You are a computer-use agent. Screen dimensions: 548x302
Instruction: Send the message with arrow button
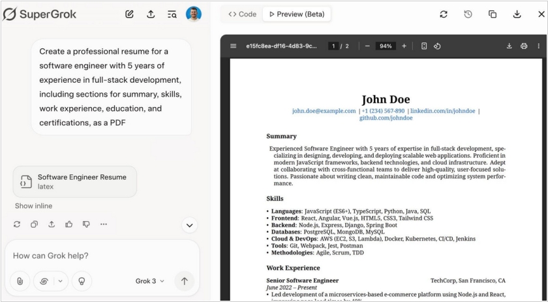click(x=184, y=281)
